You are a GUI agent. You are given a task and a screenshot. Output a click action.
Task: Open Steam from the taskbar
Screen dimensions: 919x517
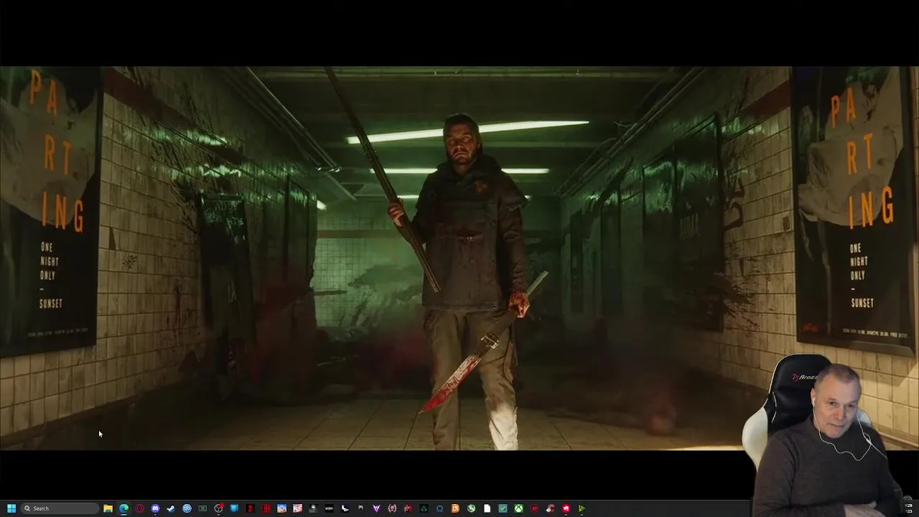(x=171, y=508)
